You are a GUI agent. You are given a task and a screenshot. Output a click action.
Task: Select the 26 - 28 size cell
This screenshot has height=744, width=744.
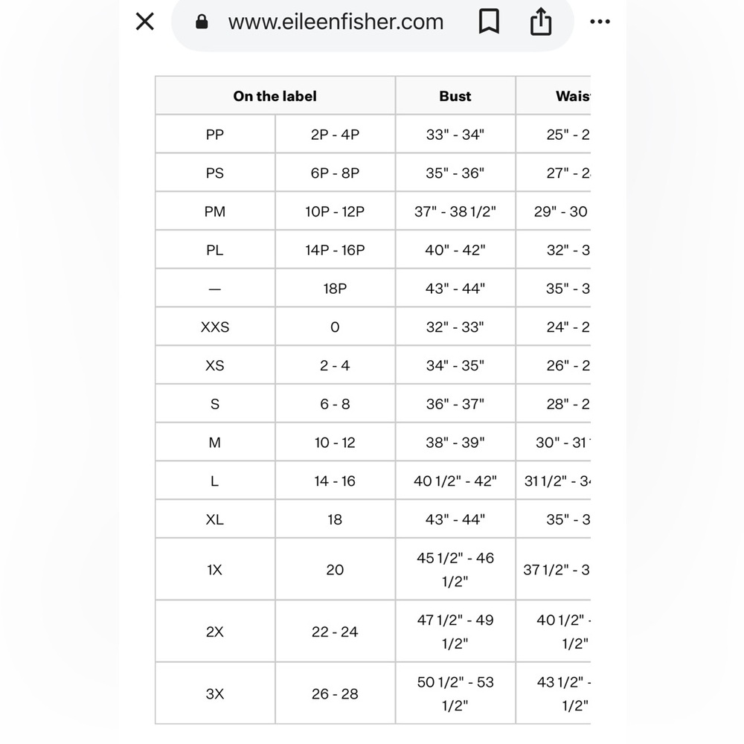pyautogui.click(x=335, y=694)
